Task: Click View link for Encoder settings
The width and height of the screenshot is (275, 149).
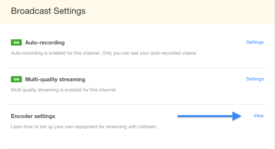Action: pos(259,115)
